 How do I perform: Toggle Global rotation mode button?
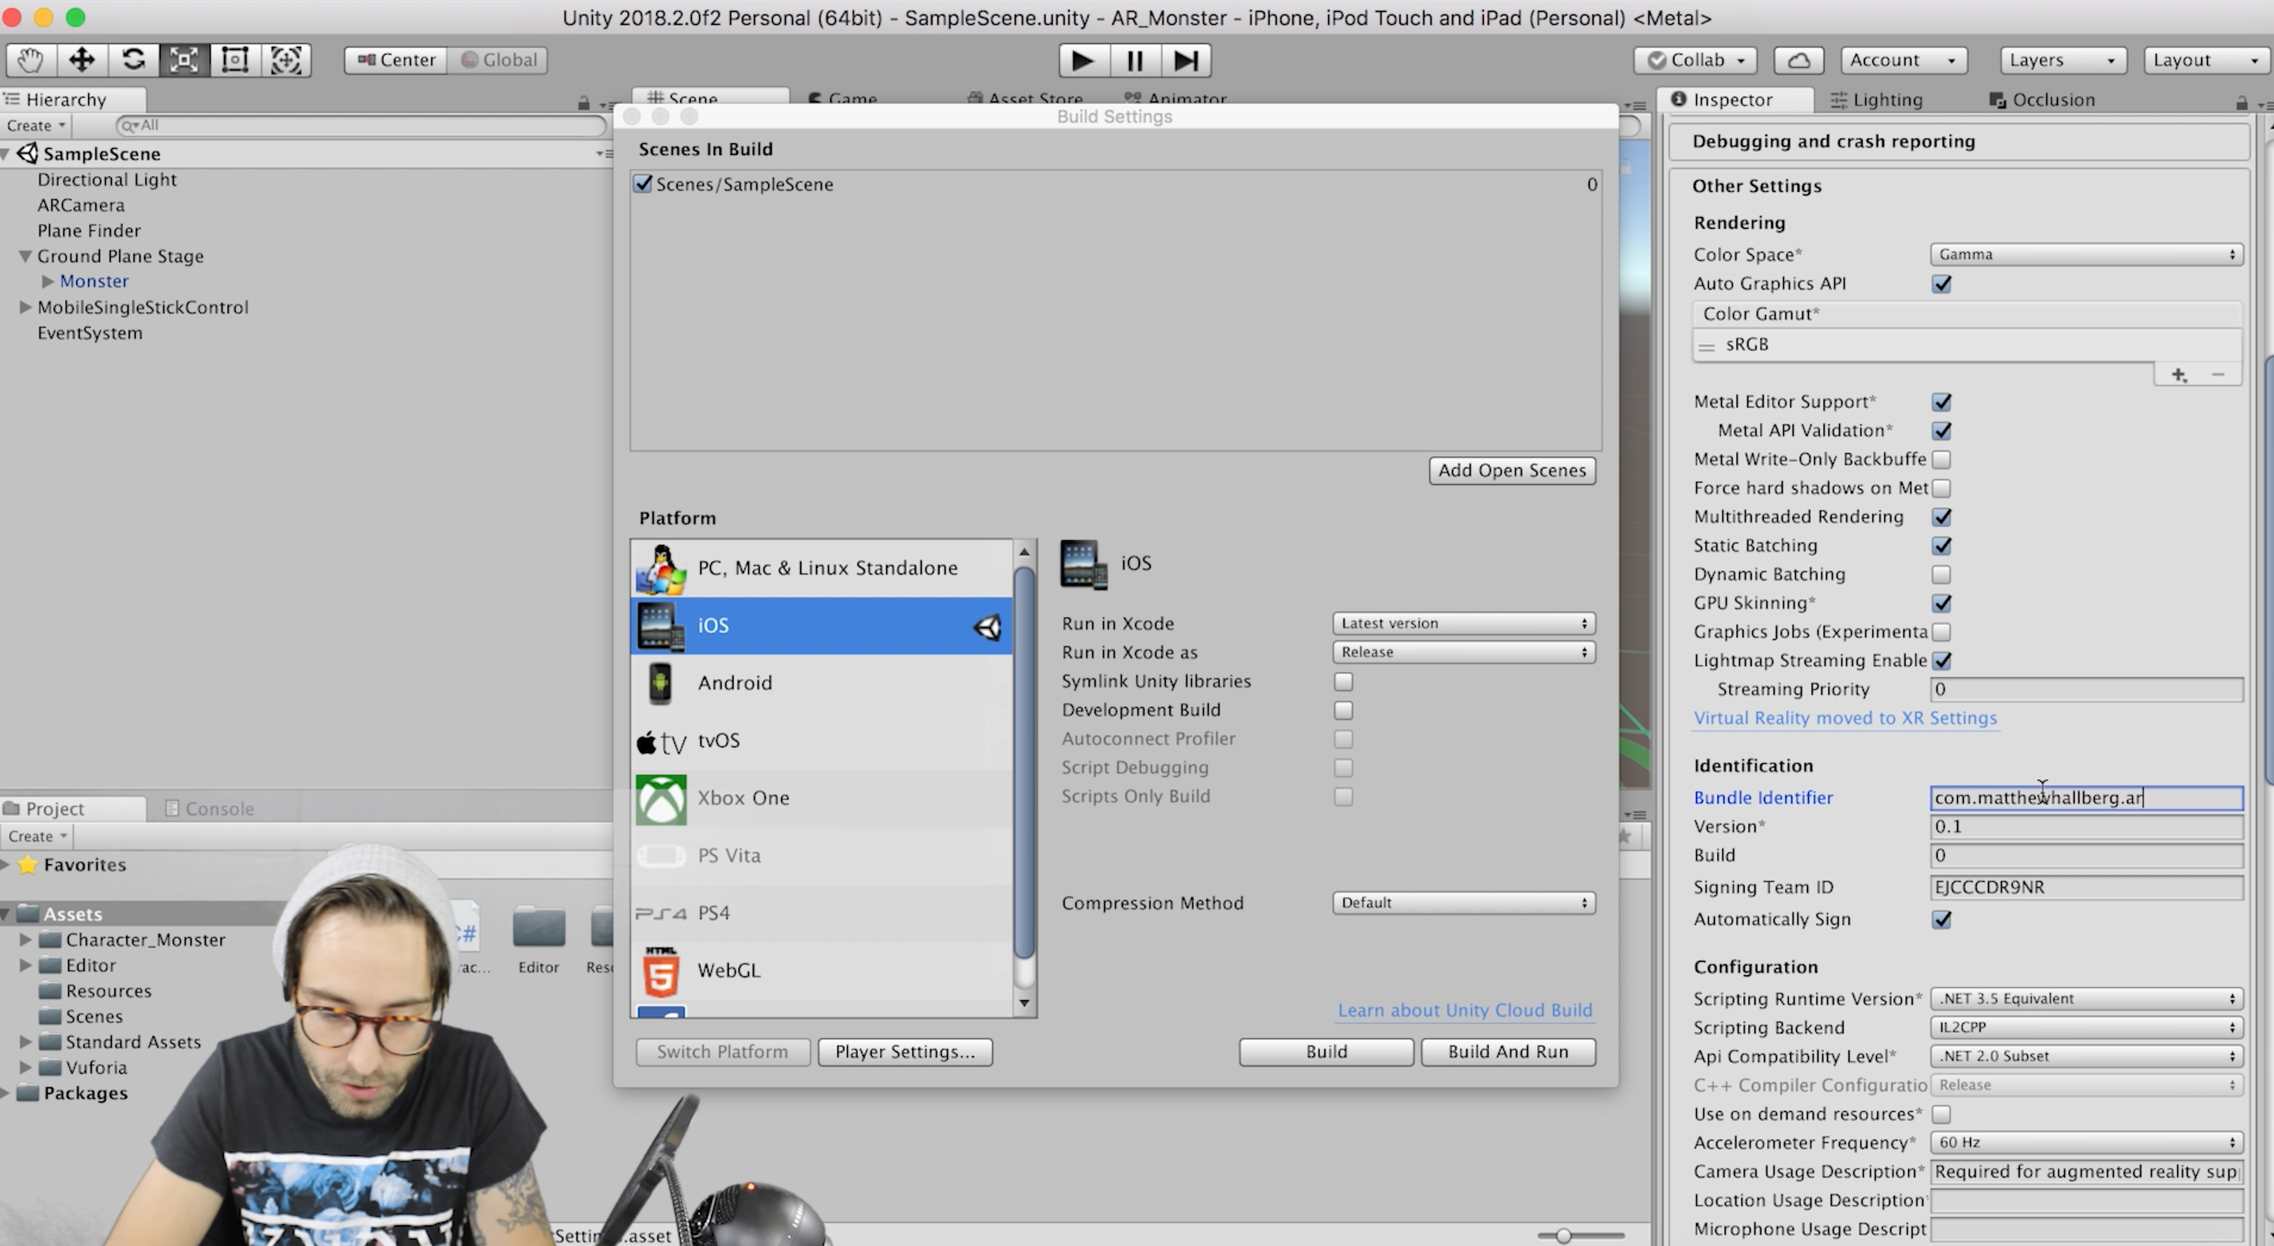coord(498,60)
